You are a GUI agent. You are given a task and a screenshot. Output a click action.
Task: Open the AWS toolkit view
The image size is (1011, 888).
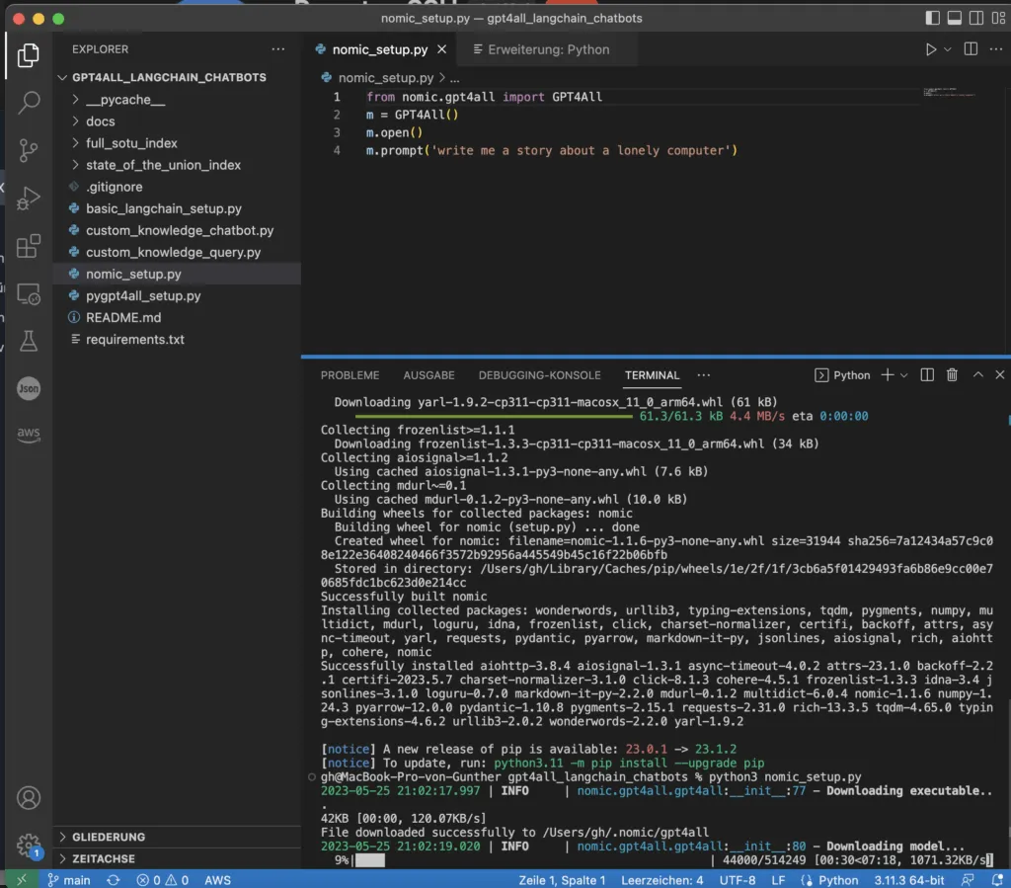(28, 434)
